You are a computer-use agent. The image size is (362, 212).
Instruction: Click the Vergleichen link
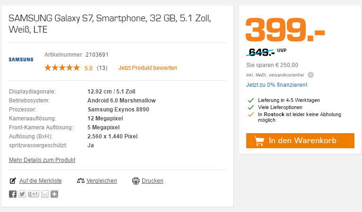pyautogui.click(x=102, y=181)
